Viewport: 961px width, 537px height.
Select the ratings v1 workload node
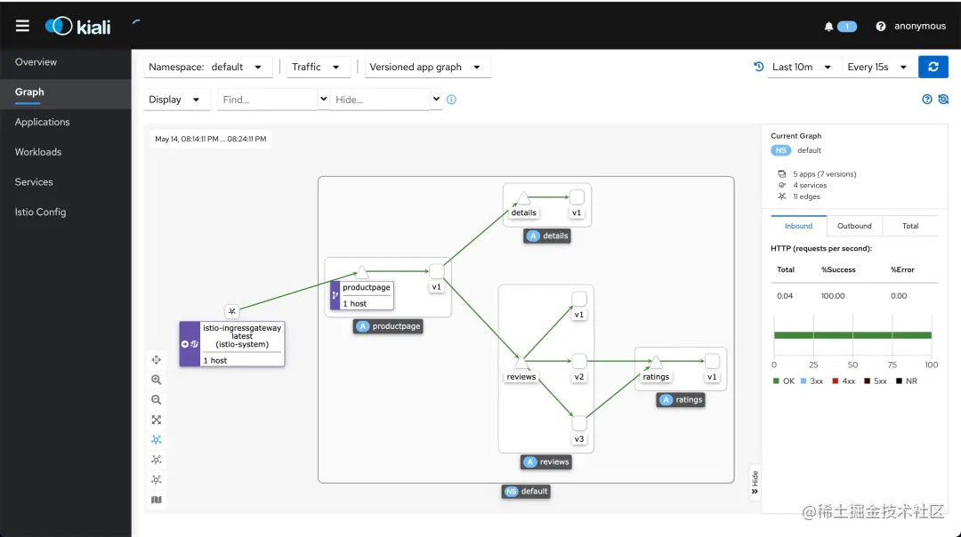tap(712, 361)
